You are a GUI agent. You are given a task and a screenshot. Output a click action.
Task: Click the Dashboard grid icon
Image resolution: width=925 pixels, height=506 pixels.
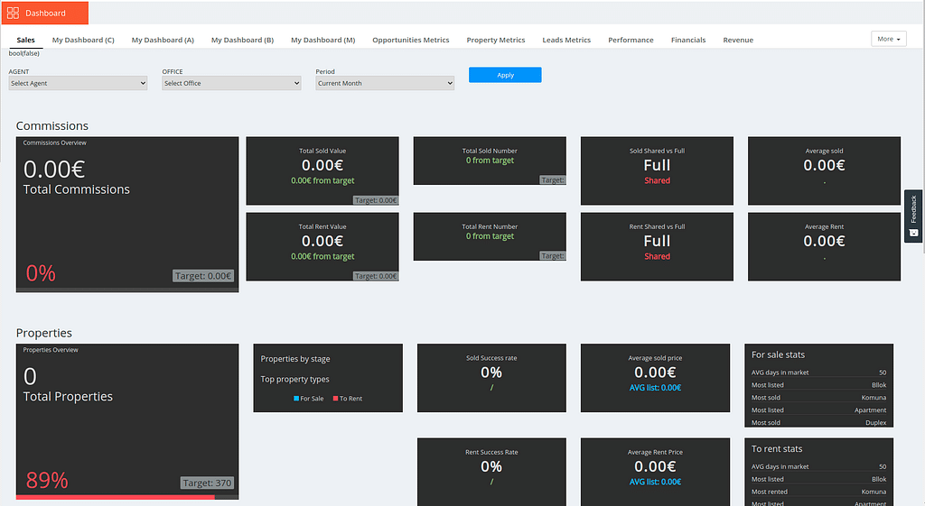(x=13, y=13)
